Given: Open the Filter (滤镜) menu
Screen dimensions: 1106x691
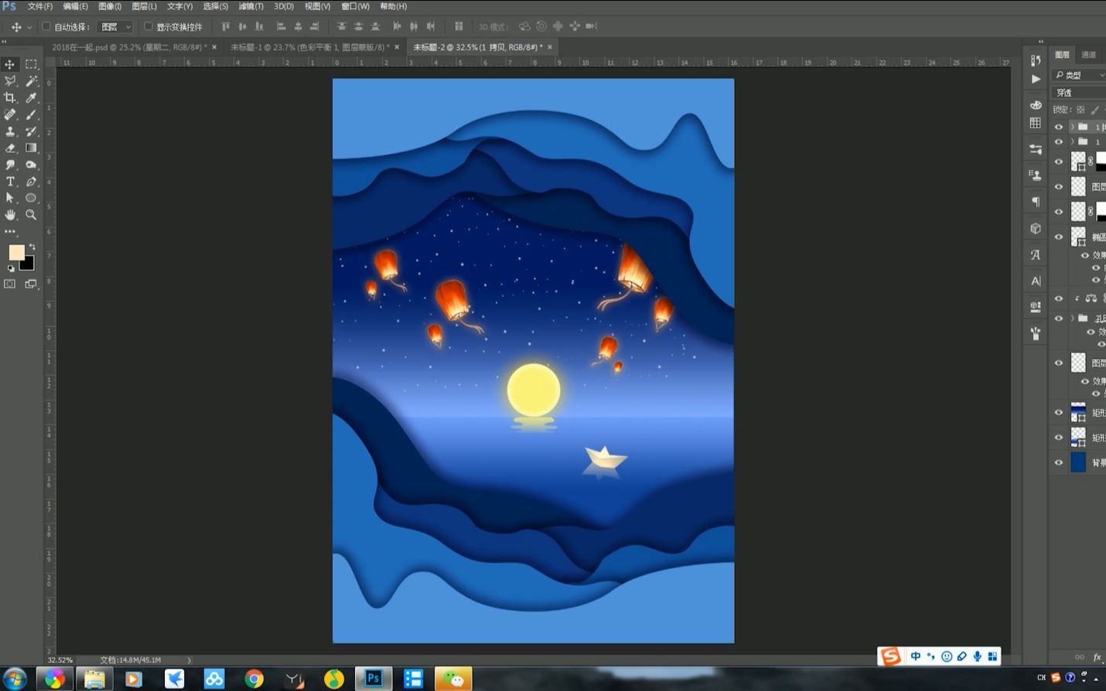Looking at the screenshot, I should pyautogui.click(x=251, y=6).
